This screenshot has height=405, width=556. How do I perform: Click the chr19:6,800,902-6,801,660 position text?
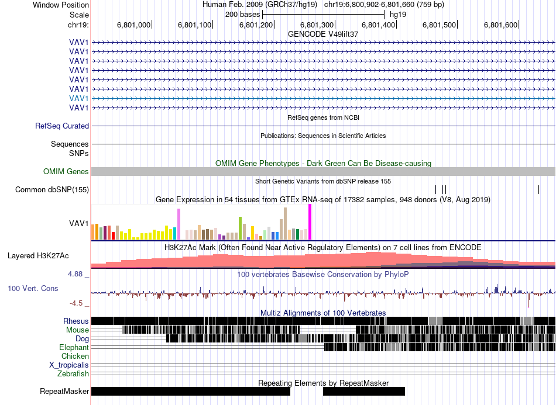384,5
